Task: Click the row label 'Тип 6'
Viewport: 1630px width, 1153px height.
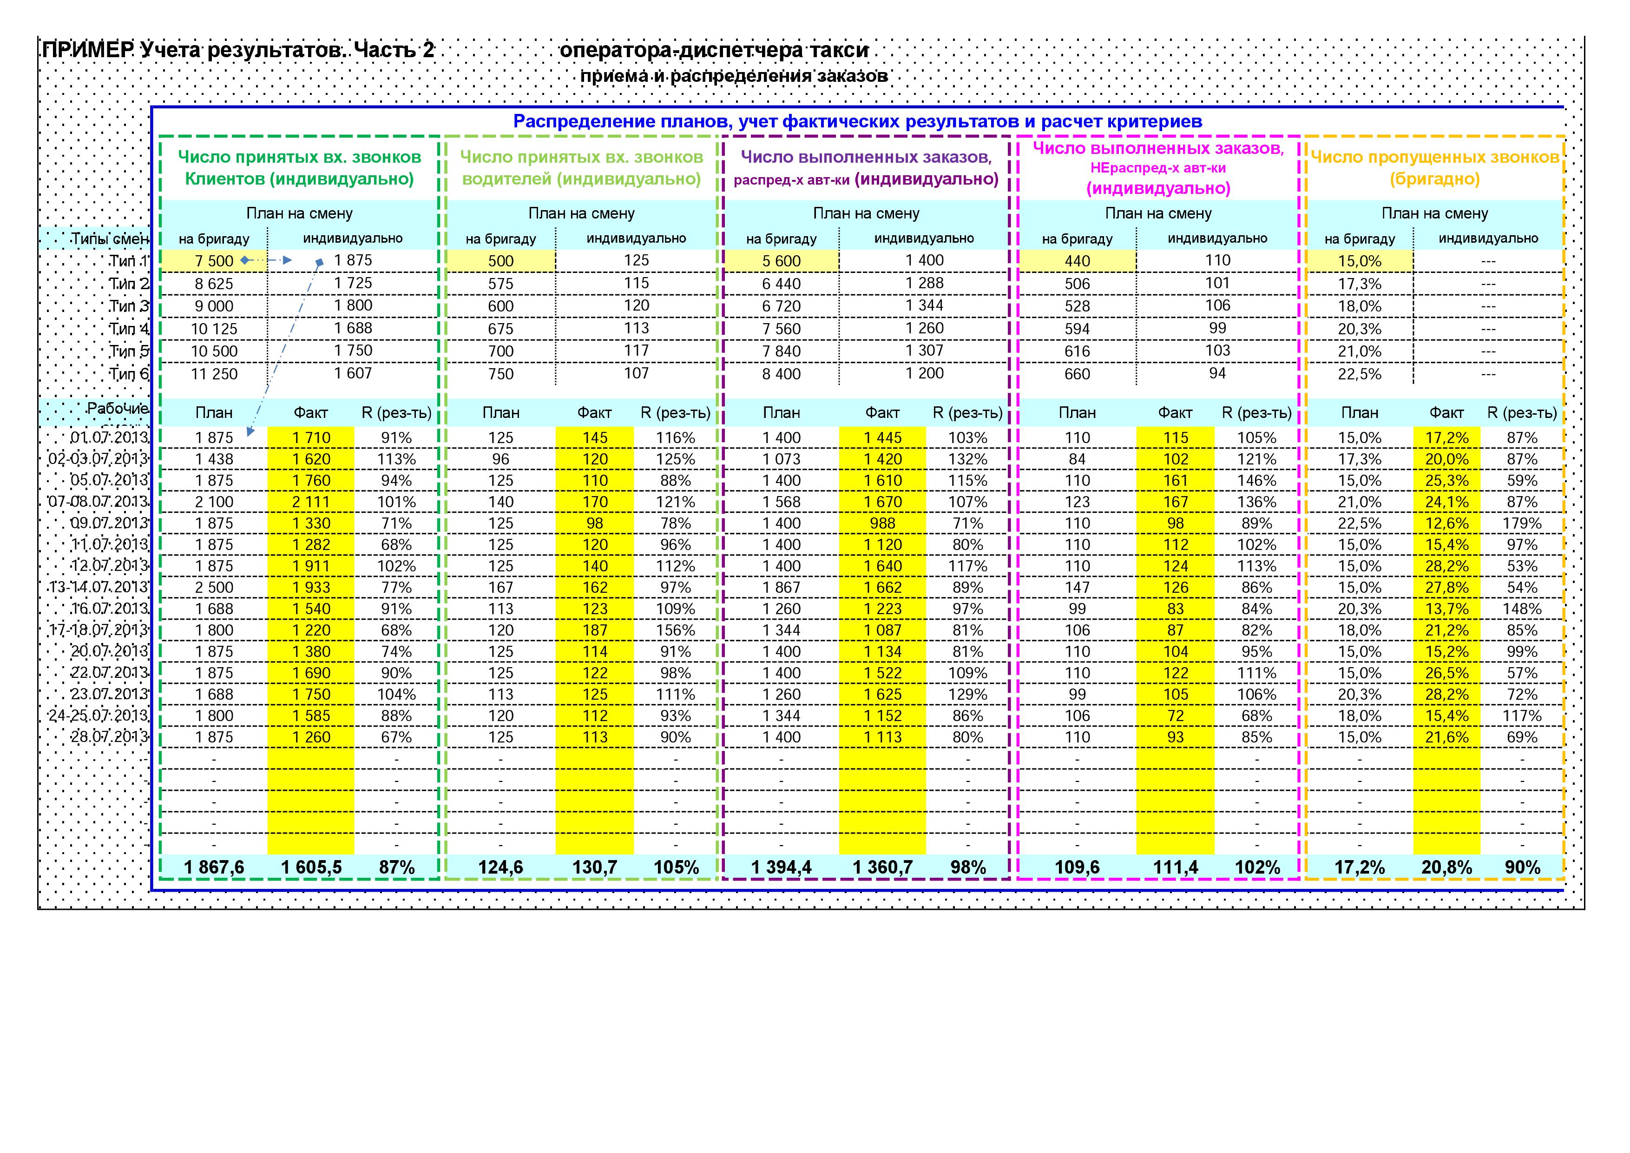Action: [129, 374]
